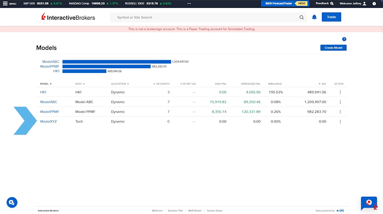The width and height of the screenshot is (383, 214).
Task: Click the Create Model button
Action: pyautogui.click(x=334, y=48)
